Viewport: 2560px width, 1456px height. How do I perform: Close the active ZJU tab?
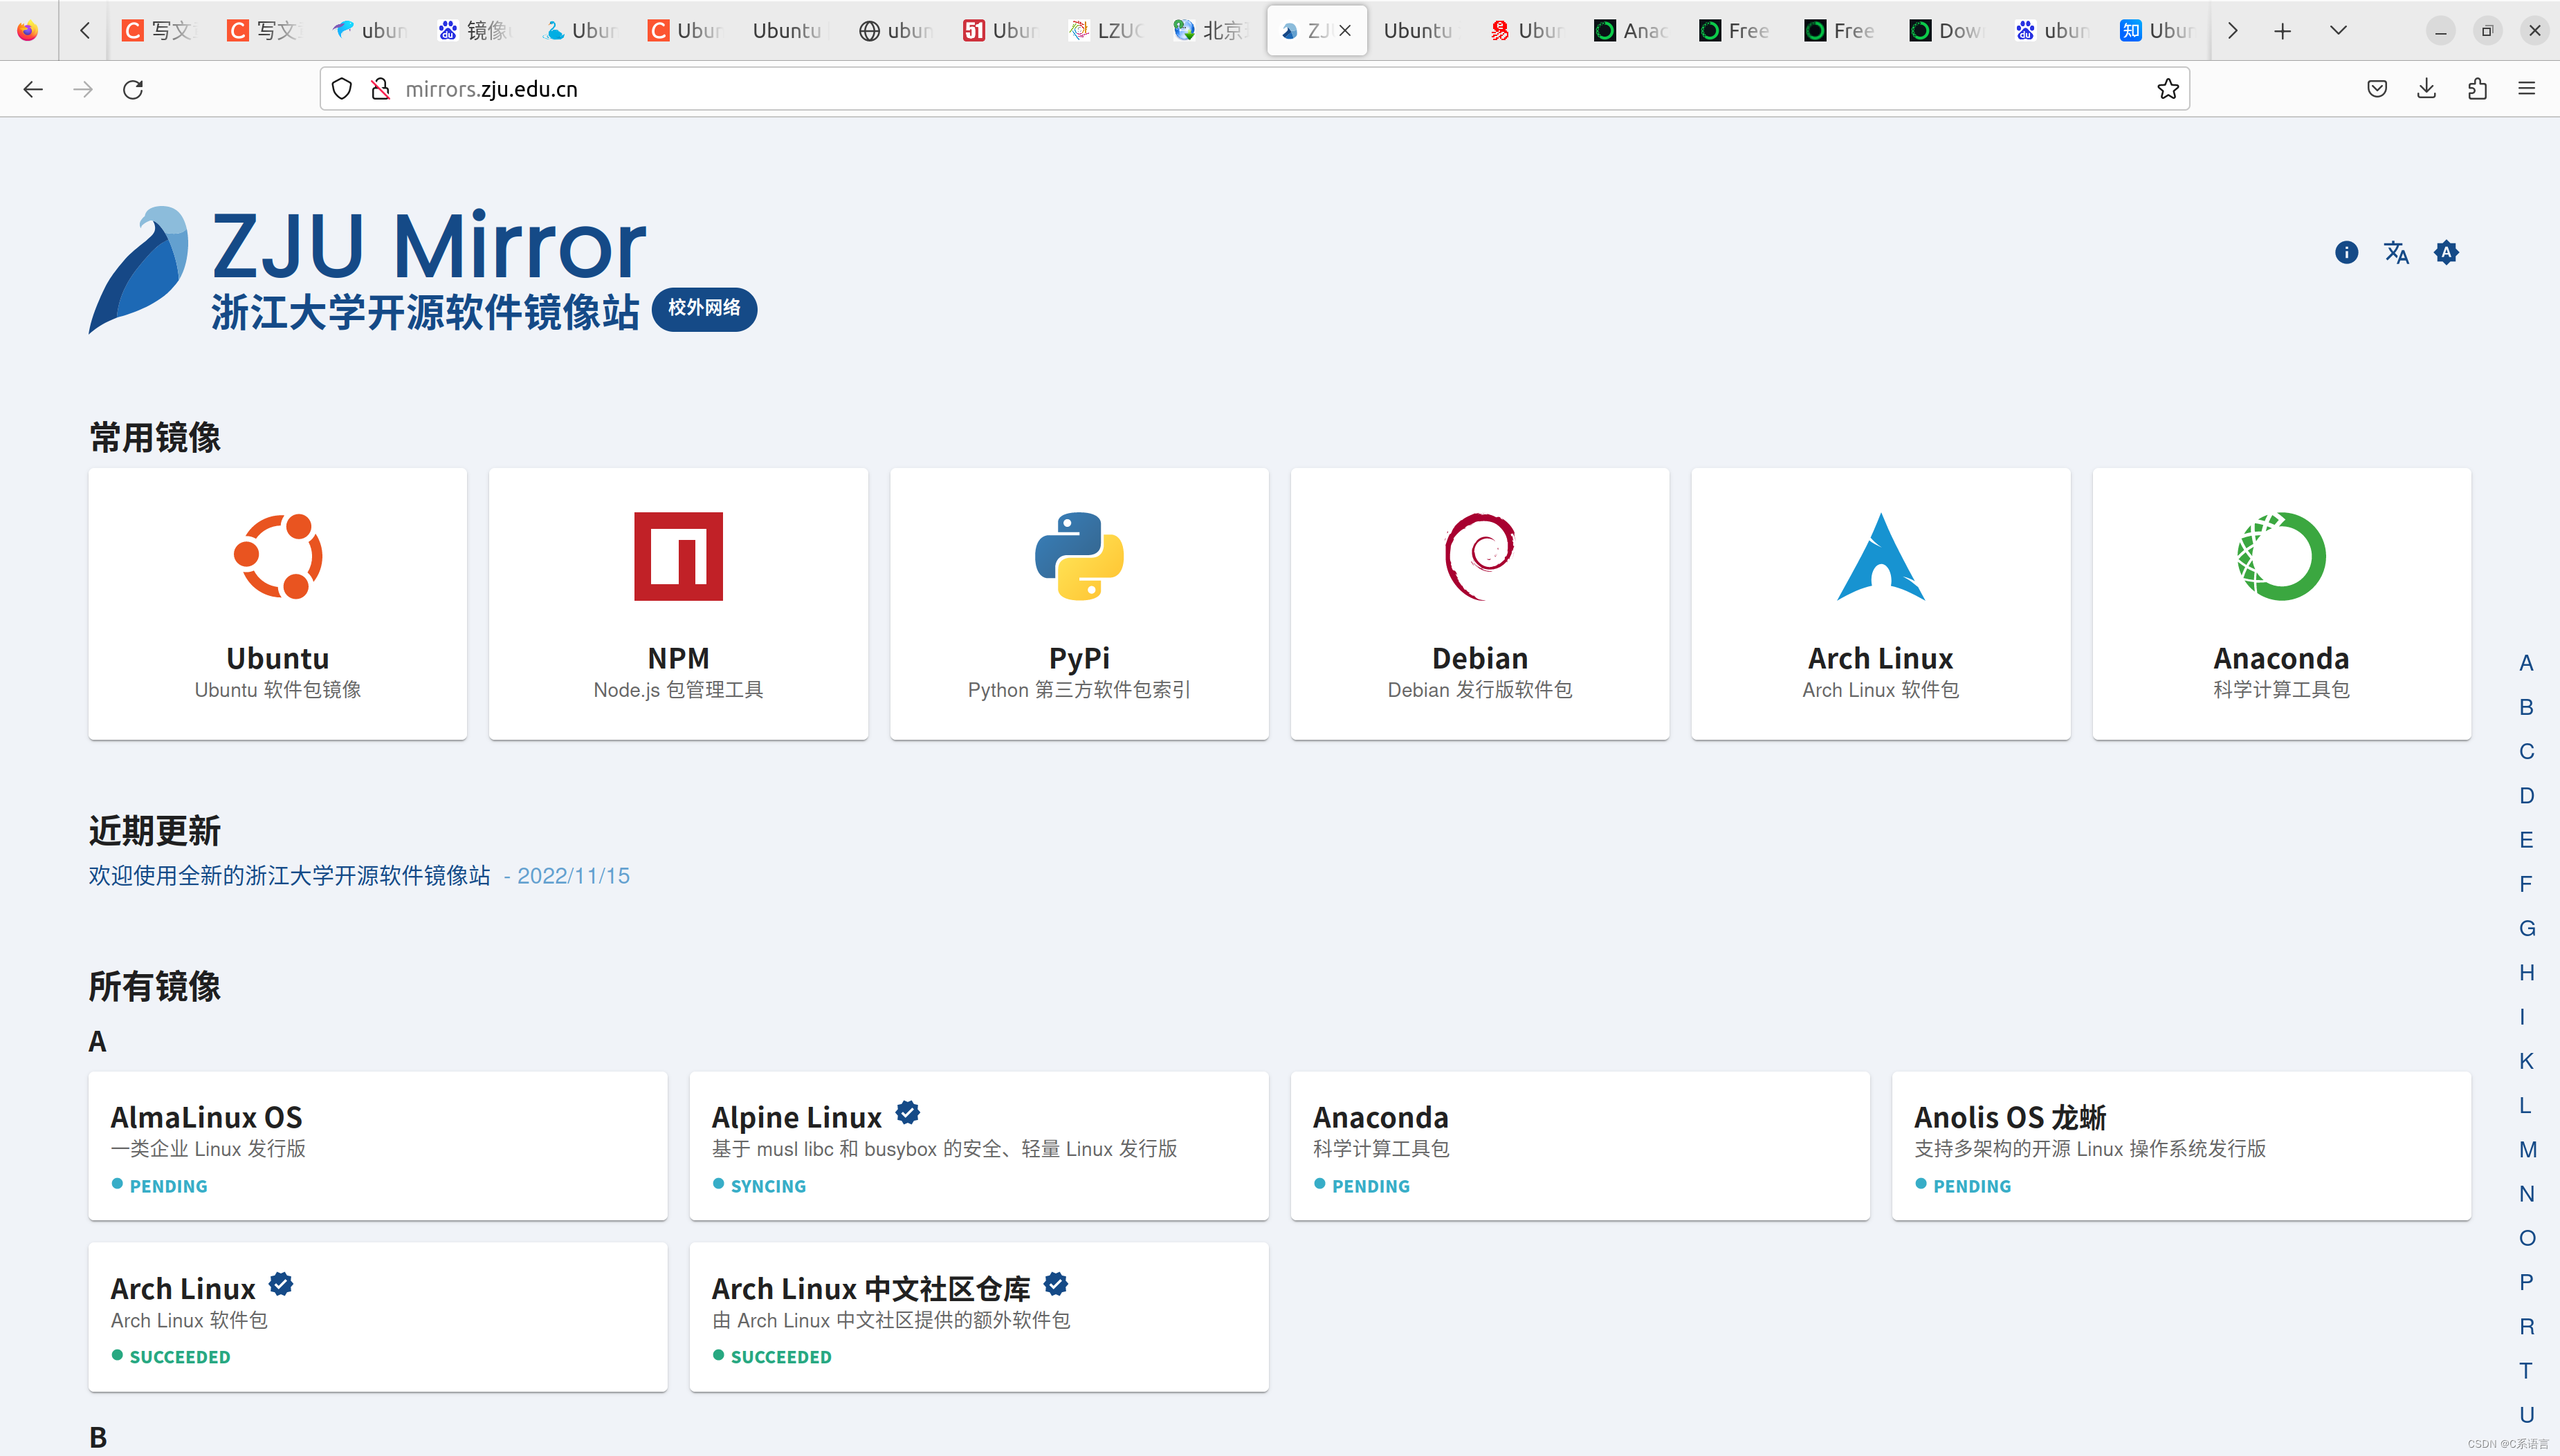(x=1345, y=31)
